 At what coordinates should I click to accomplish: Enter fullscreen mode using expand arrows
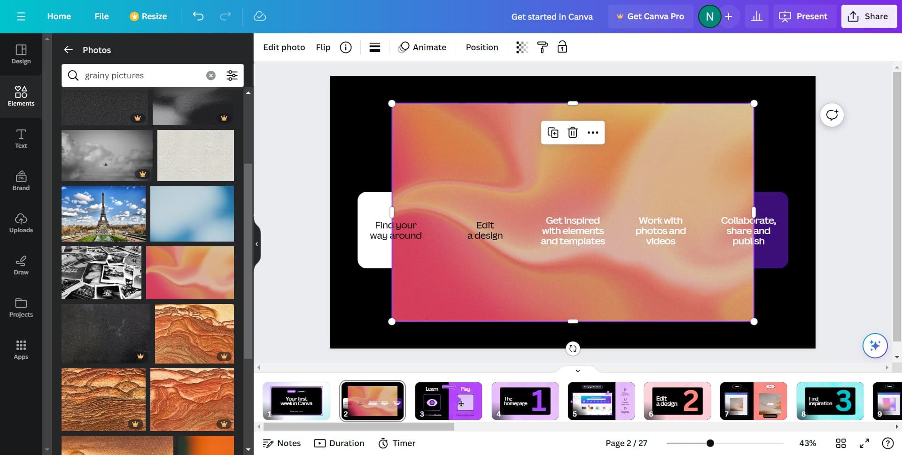(x=864, y=443)
